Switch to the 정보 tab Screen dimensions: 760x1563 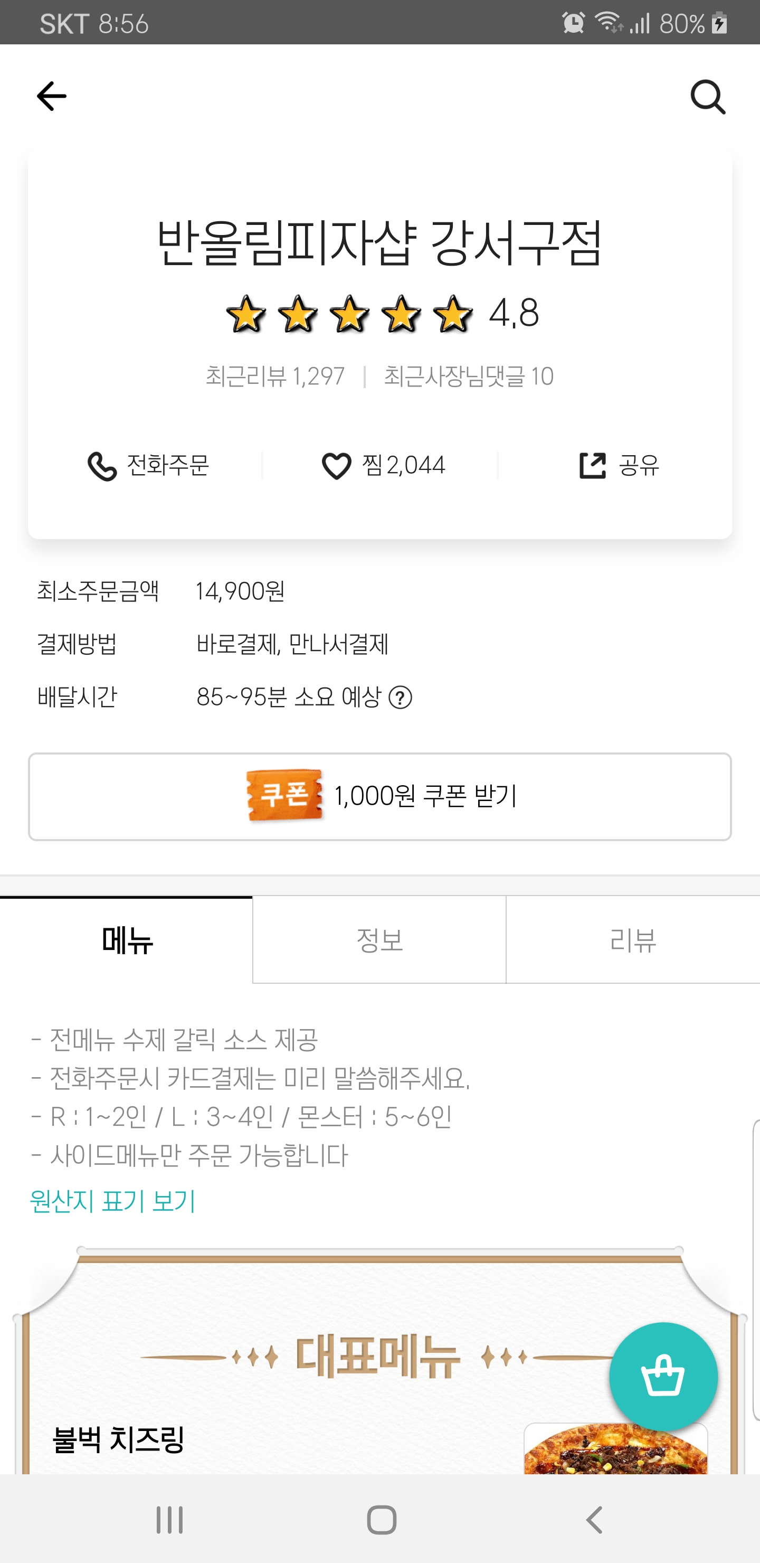coord(379,940)
